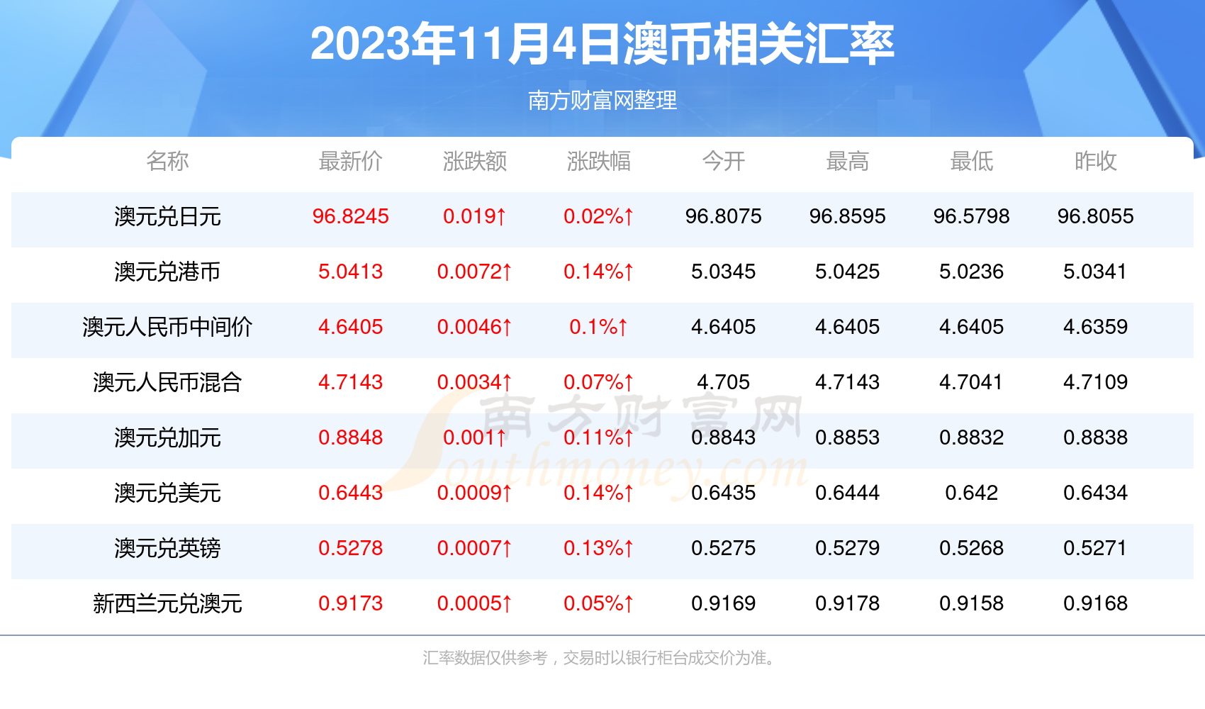
Task: Click the previous close 4.6359
Action: pyautogui.click(x=1095, y=327)
